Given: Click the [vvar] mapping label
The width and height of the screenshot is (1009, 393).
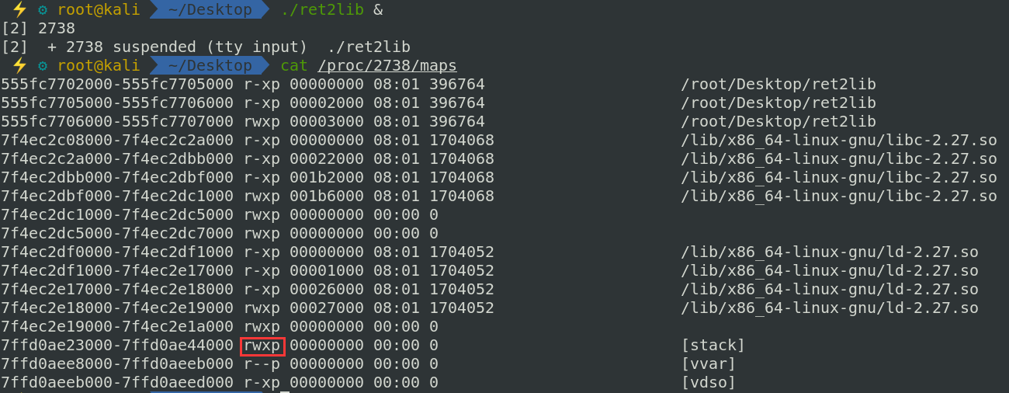Looking at the screenshot, I should (709, 363).
